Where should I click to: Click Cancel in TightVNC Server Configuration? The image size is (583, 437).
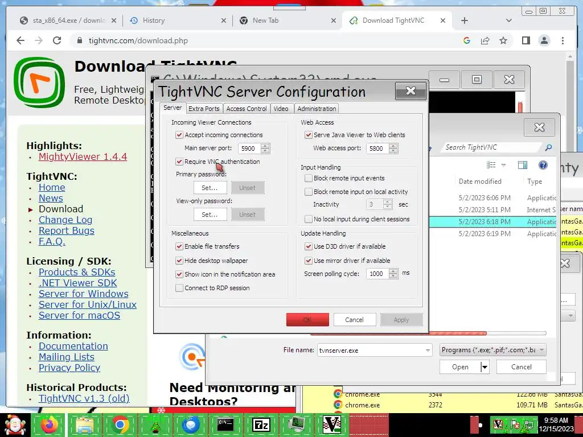354,320
